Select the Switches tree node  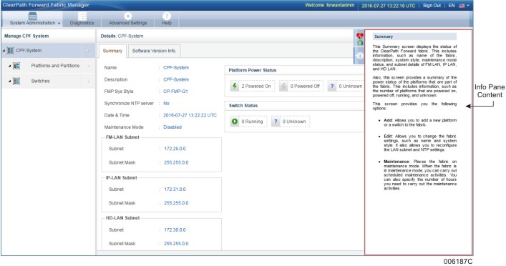(40, 81)
